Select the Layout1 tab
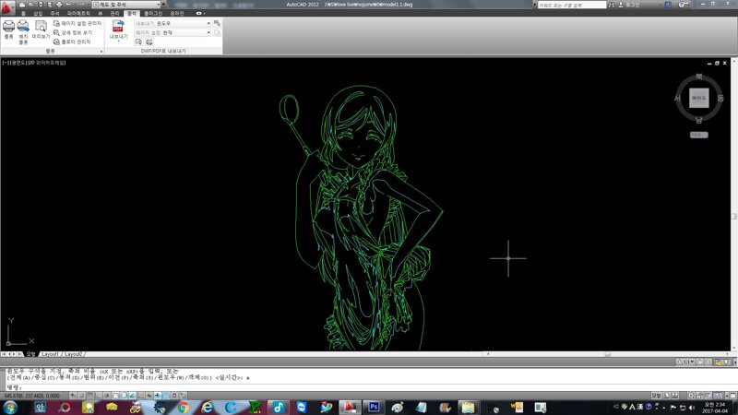This screenshot has width=738, height=415. point(50,354)
